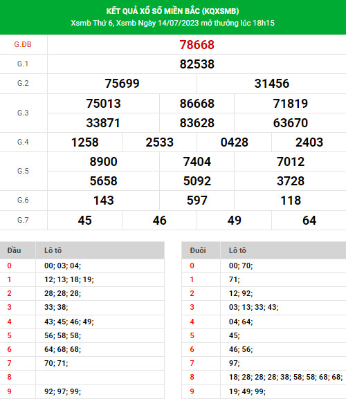Click the special prize number 78668
The width and height of the screenshot is (346, 399).
pyautogui.click(x=197, y=45)
